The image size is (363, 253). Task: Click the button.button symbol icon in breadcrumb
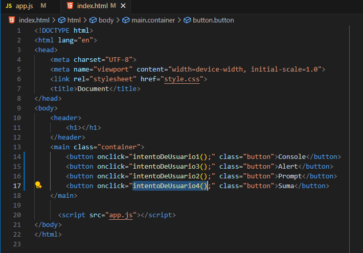[187, 20]
